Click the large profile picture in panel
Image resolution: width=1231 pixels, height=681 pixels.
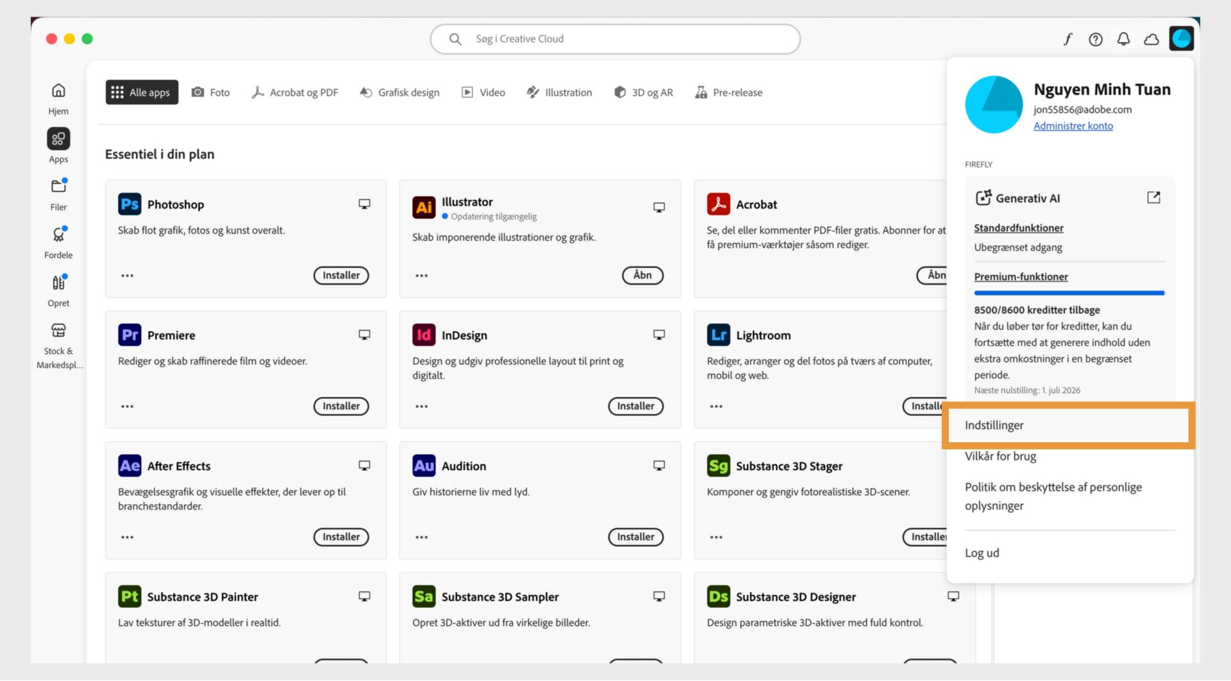(994, 105)
